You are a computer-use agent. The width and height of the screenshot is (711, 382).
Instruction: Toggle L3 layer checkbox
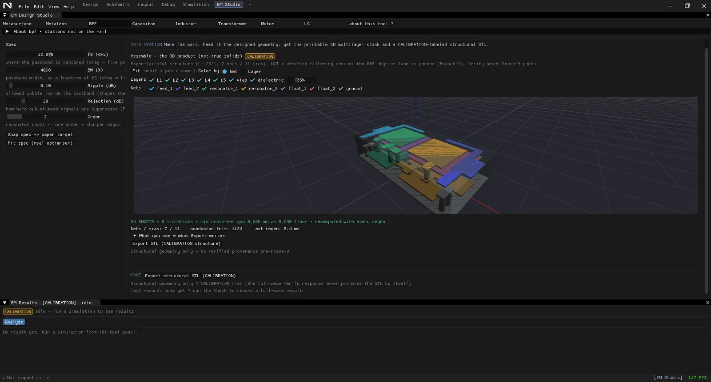click(x=184, y=80)
